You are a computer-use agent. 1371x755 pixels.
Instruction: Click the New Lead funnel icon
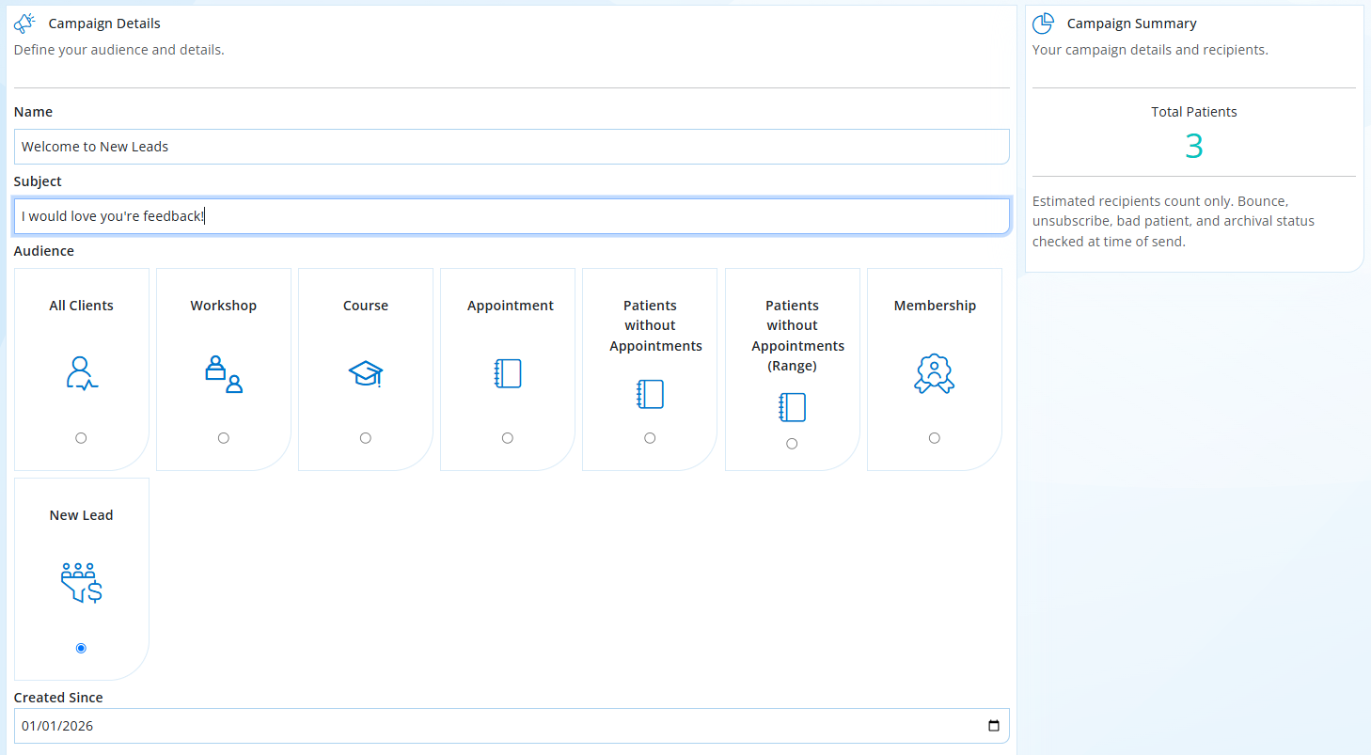tap(82, 583)
